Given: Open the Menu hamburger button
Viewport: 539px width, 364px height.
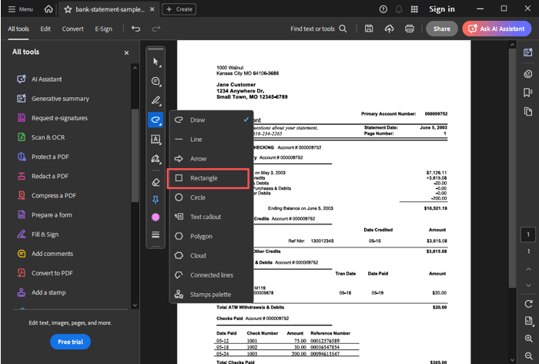Looking at the screenshot, I should tap(20, 9).
